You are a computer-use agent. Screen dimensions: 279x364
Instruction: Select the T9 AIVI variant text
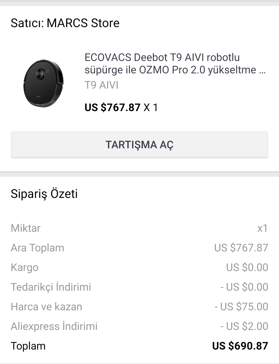[102, 85]
